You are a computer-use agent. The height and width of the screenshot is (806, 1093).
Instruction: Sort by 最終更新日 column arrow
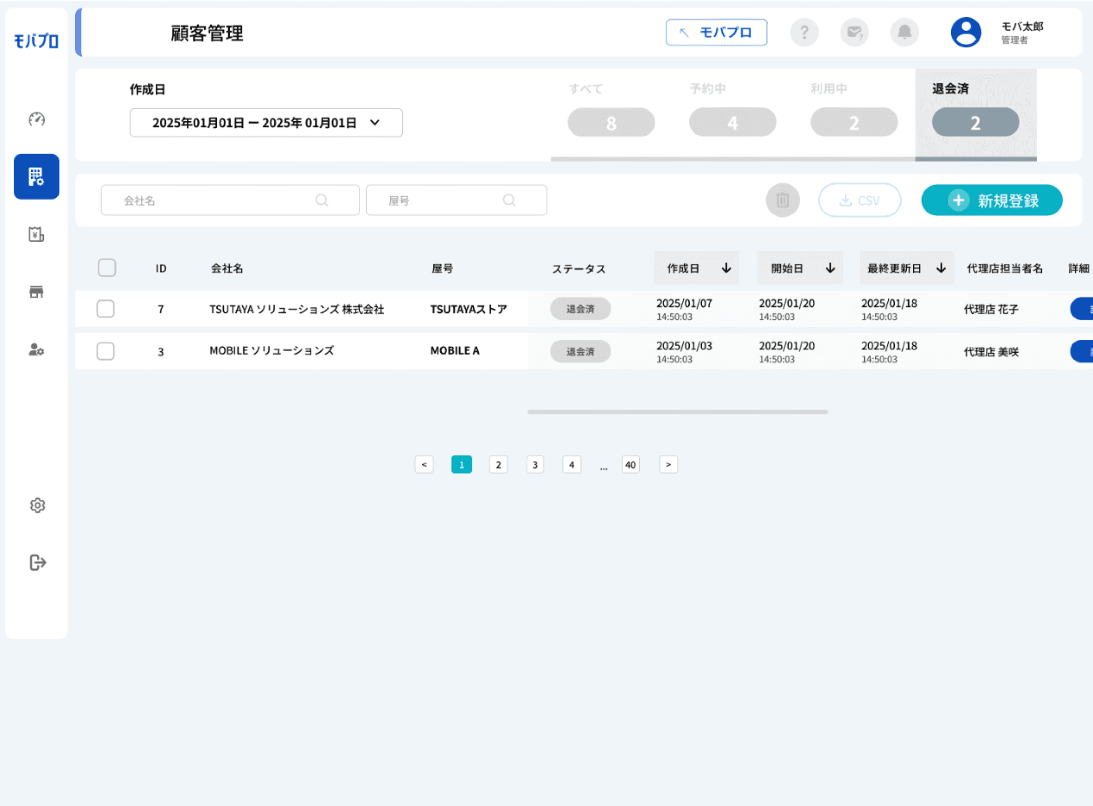[941, 268]
